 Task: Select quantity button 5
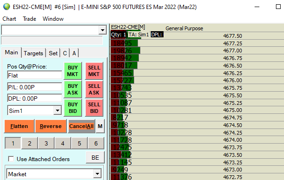coord(79,143)
